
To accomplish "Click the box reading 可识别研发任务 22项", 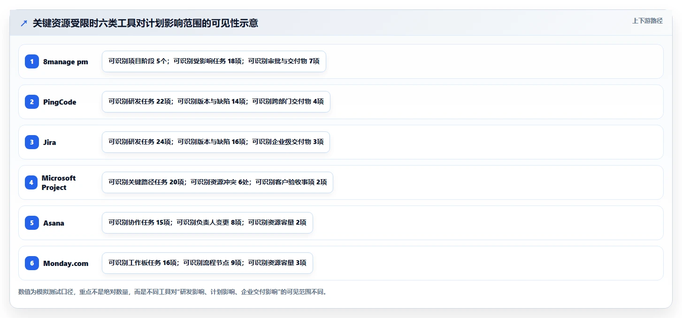I will (x=216, y=102).
